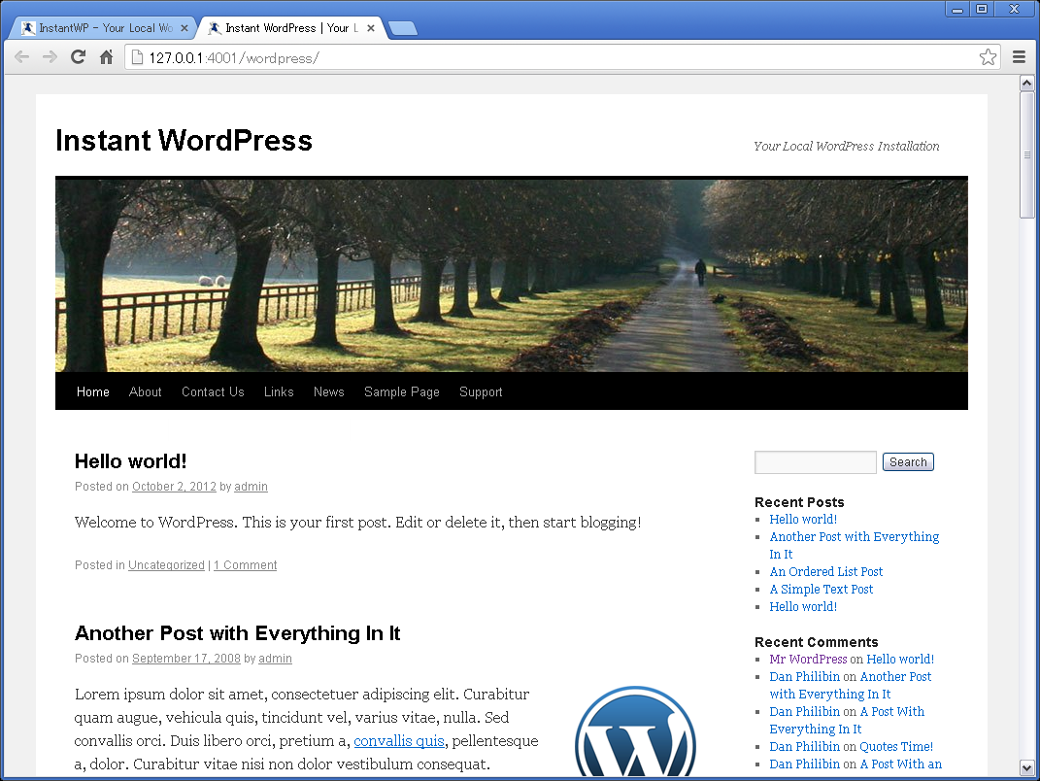The image size is (1040, 781).
Task: Go forward using browser forward arrow
Action: (50, 57)
